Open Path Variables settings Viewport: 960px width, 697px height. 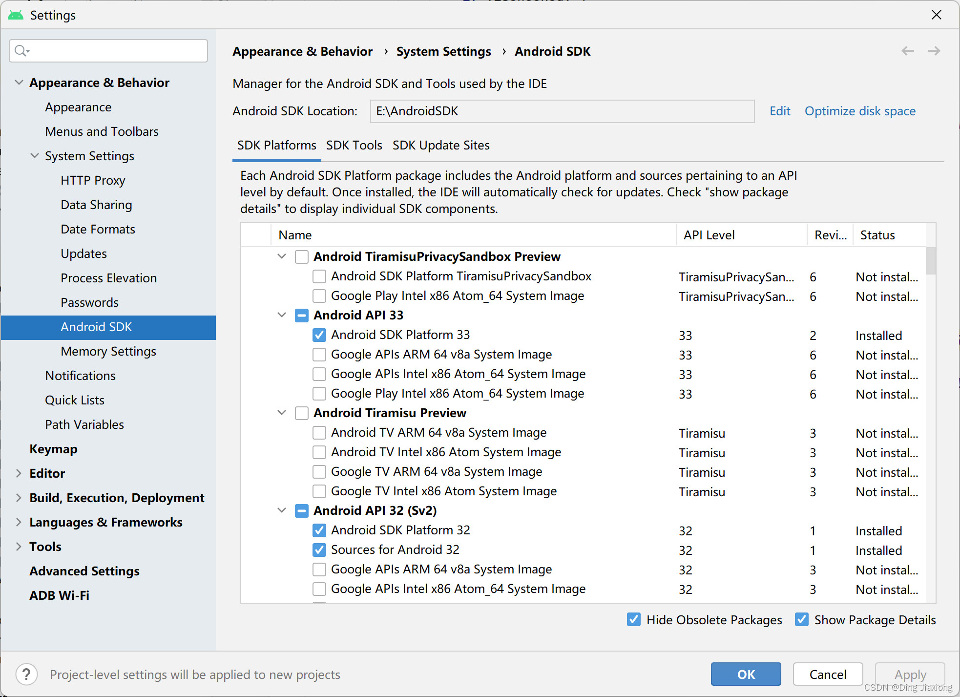click(x=84, y=424)
